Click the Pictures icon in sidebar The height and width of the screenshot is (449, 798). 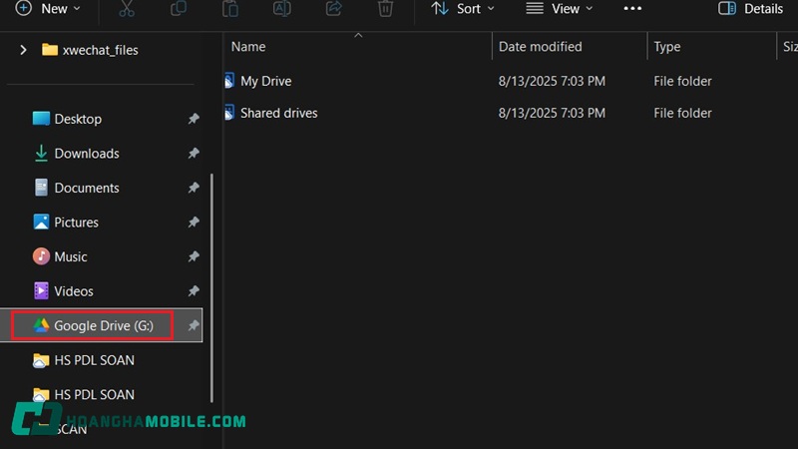[41, 222]
